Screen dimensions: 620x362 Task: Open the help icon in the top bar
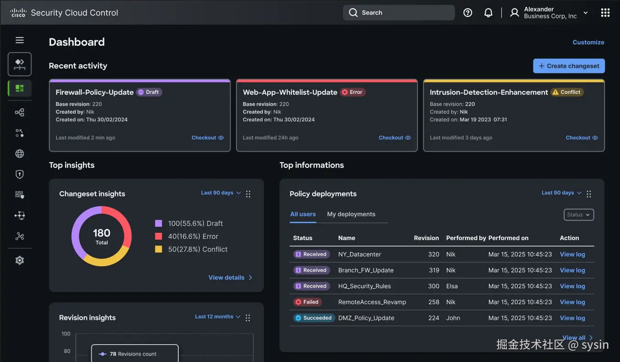467,12
